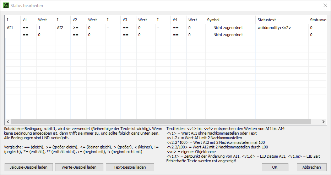Select the >= comparison cell

[78, 28]
